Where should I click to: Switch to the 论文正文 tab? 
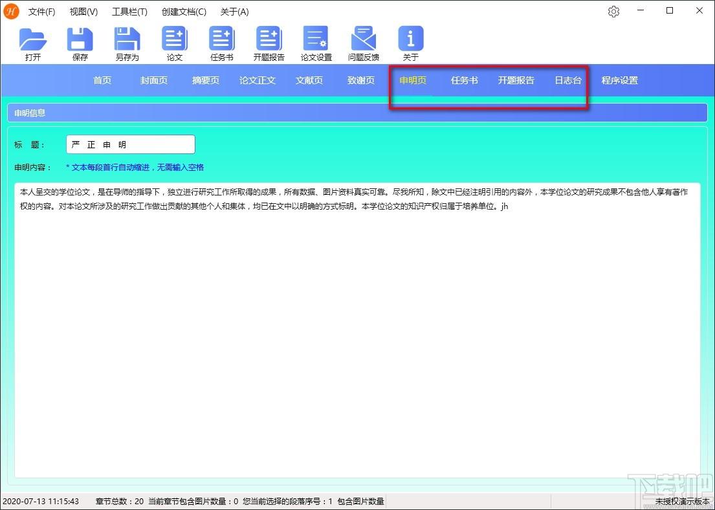[x=257, y=80]
